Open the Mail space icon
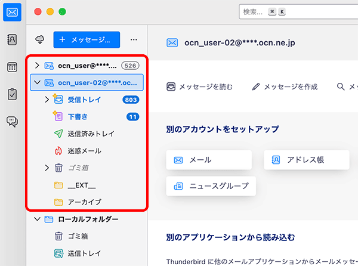Image resolution: width=358 pixels, height=266 pixels. [x=12, y=11]
